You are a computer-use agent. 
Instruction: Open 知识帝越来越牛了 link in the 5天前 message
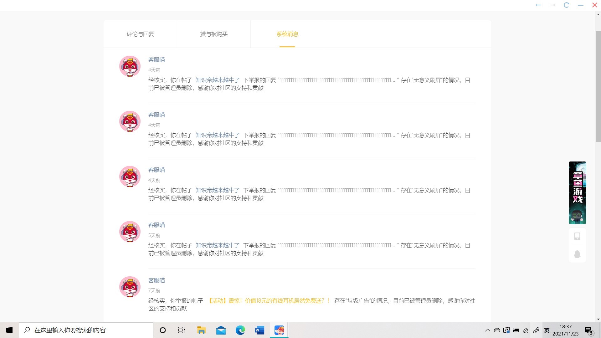(x=218, y=245)
